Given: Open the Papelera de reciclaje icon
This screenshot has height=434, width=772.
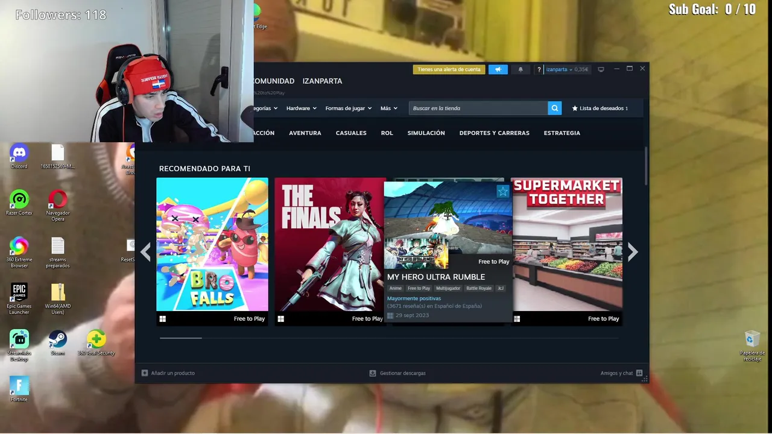Looking at the screenshot, I should [752, 345].
